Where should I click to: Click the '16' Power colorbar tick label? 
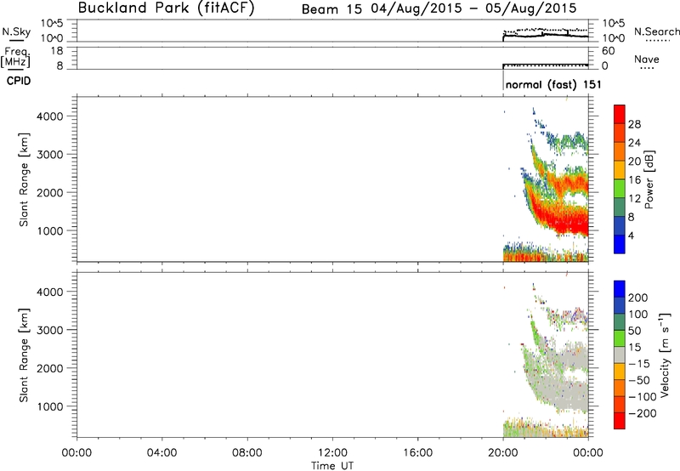634,179
